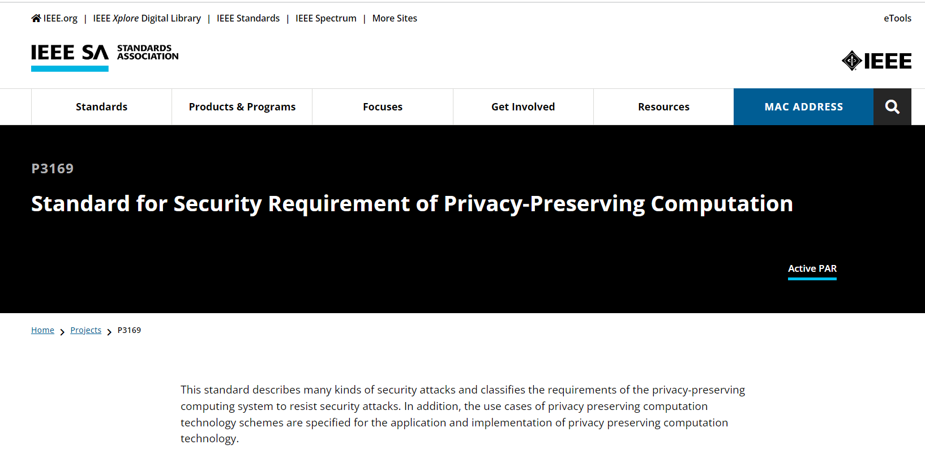Click the breadcrumb chevron after Projects
The height and width of the screenshot is (453, 925).
(109, 332)
